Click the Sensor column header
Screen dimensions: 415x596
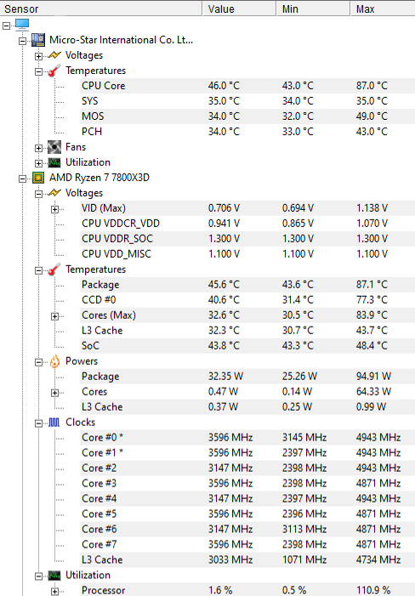pos(100,9)
